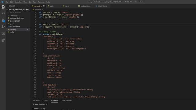This screenshot has width=196, height=110.
Task: Select .gitignore in the file explorer
Action: [18, 15]
